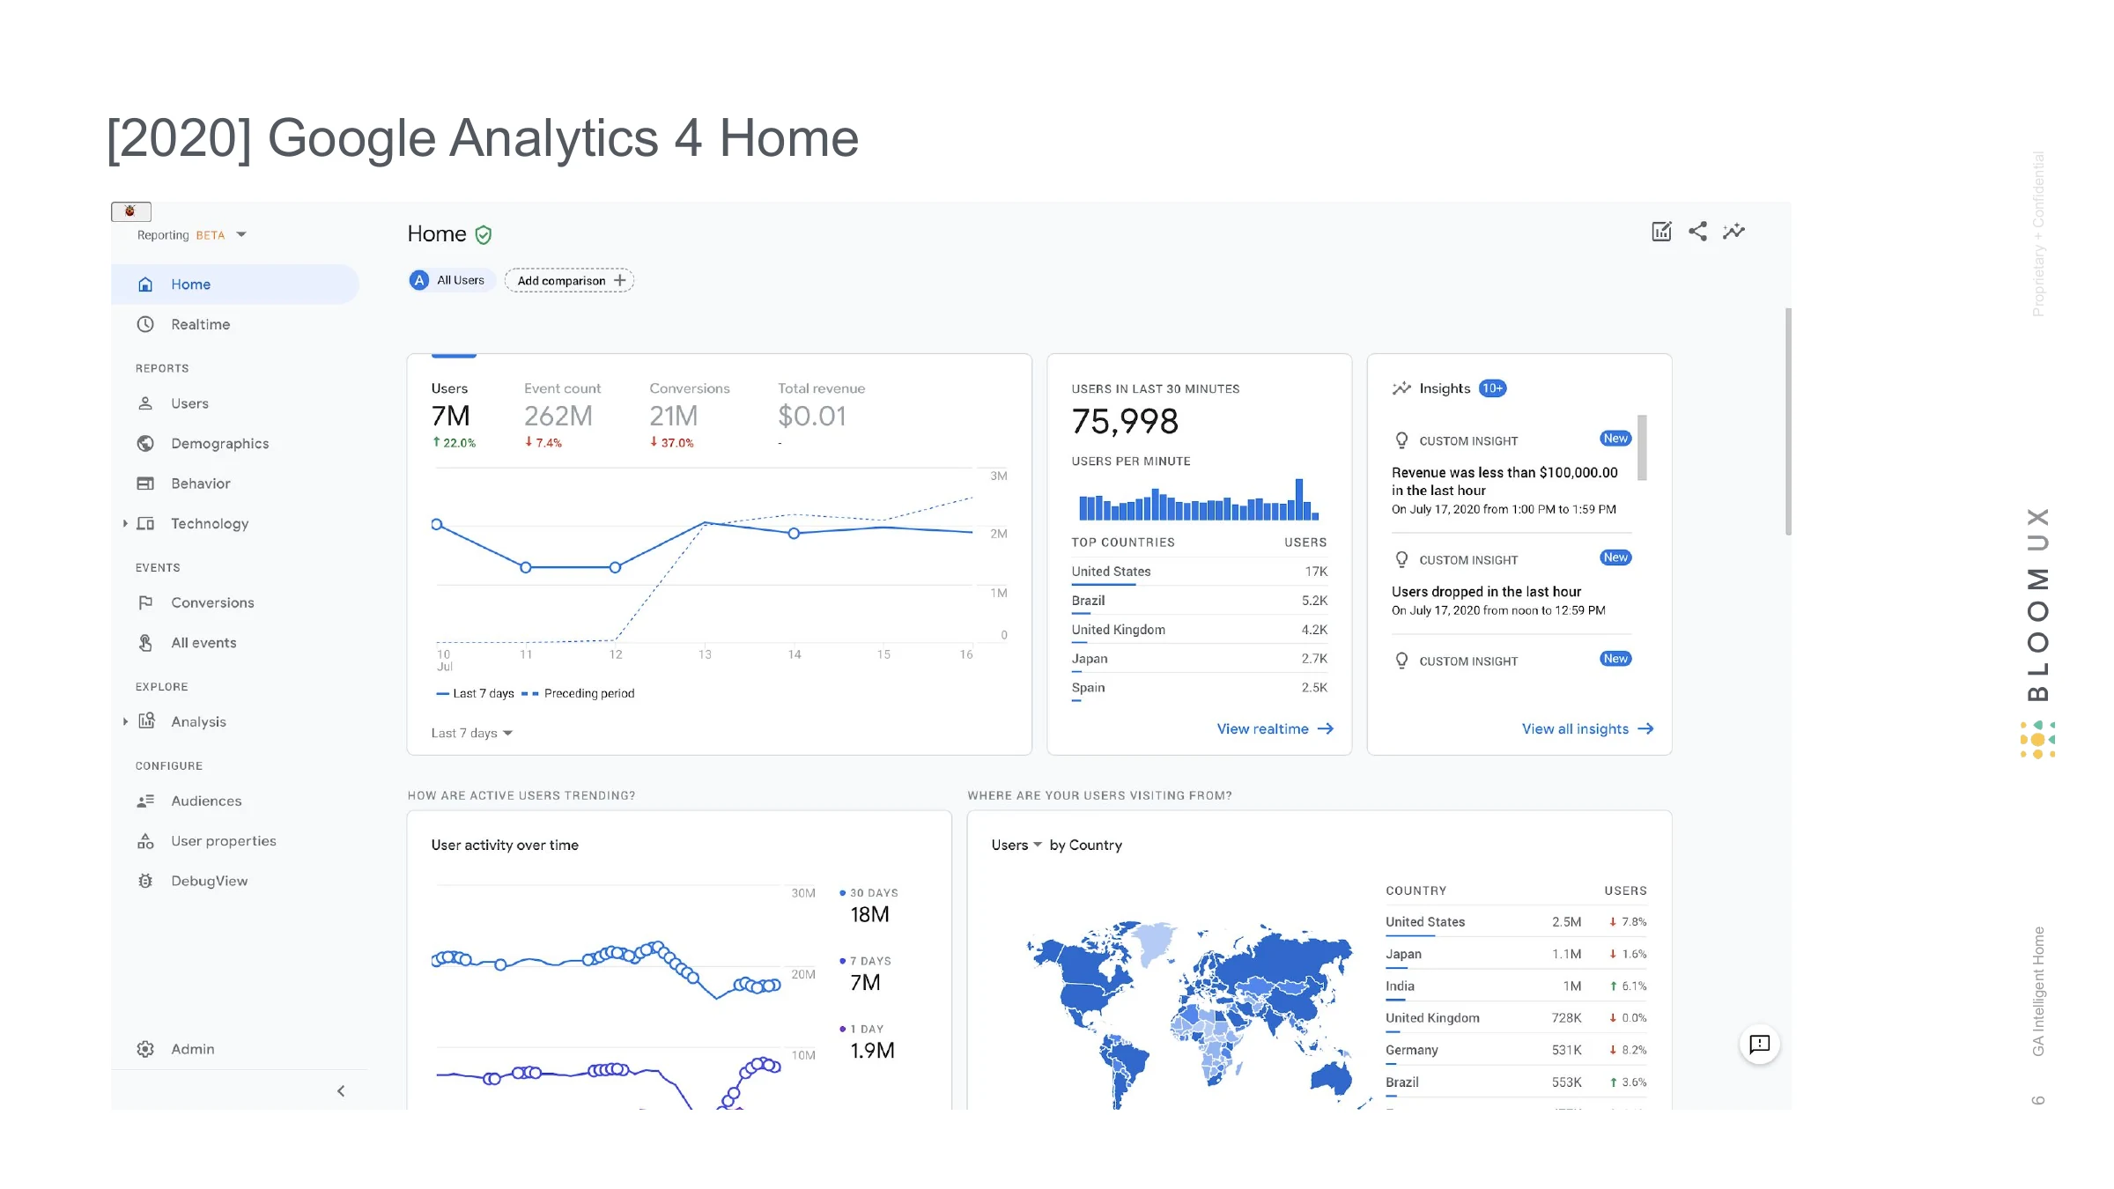Viewport: 2114px width, 1189px height.
Task: Select the Users metric tab
Action: tap(454, 415)
